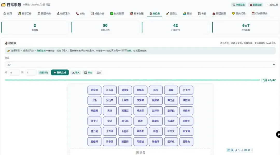Select seat 吕子程

(x=186, y=90)
